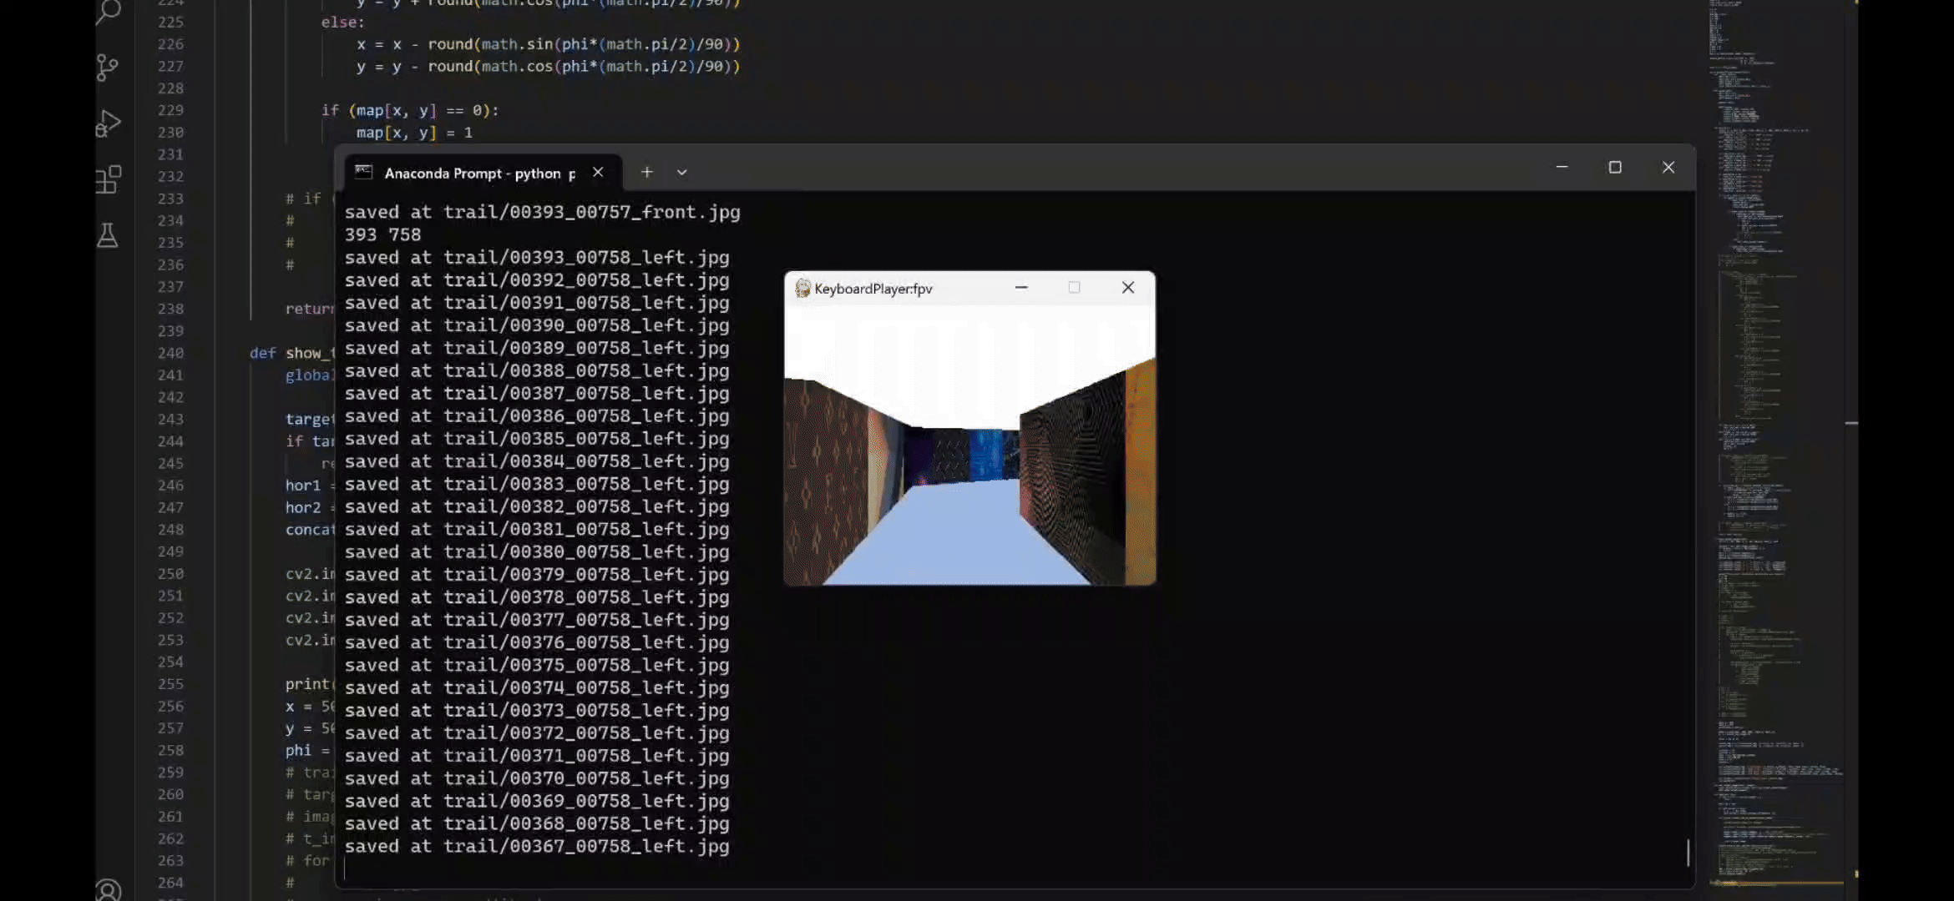This screenshot has height=901, width=1954.
Task: Expand the terminal profile dropdown chevron
Action: point(681,173)
